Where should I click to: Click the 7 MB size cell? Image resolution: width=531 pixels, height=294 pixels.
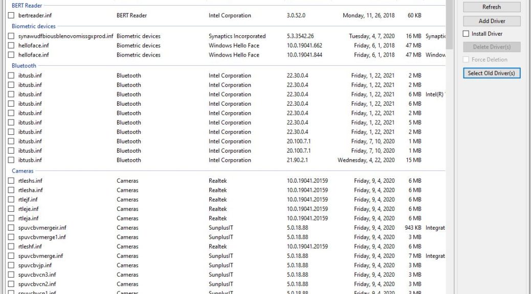(415, 256)
